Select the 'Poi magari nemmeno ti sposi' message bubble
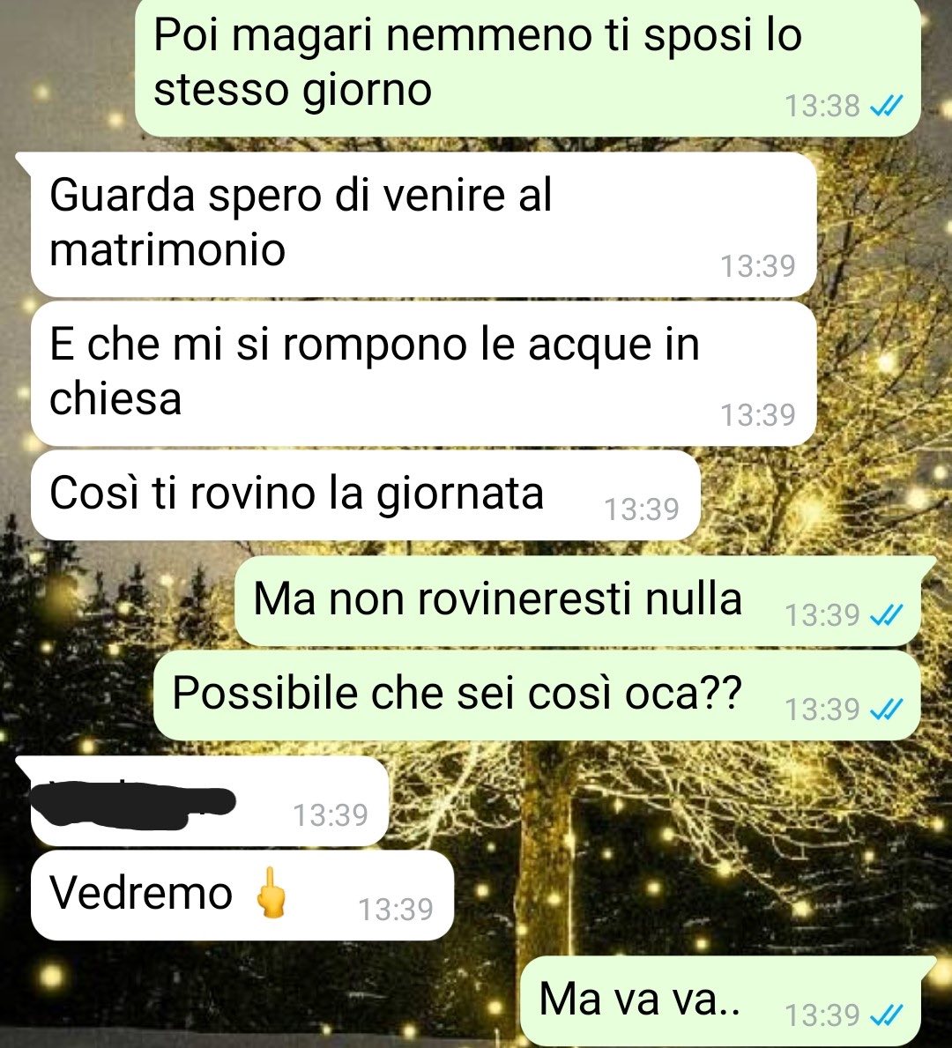Viewport: 952px width, 1048px height. click(x=528, y=67)
